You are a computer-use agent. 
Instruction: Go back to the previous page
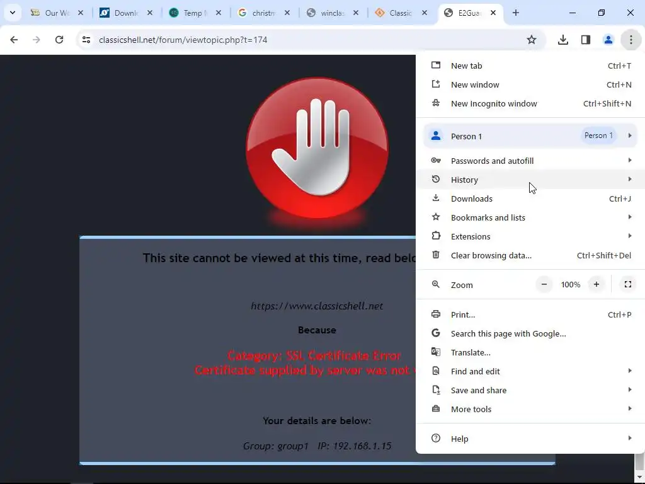point(14,40)
